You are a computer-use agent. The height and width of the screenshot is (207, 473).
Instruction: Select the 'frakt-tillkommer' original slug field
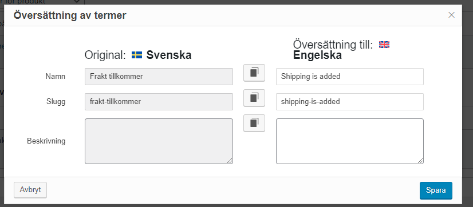point(159,102)
